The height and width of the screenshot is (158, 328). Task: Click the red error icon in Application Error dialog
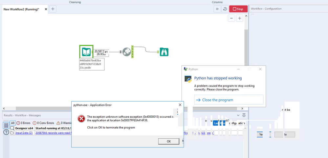tap(81, 119)
